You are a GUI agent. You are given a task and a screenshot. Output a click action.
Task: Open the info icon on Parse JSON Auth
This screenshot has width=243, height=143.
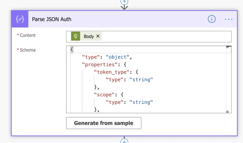pos(212,19)
